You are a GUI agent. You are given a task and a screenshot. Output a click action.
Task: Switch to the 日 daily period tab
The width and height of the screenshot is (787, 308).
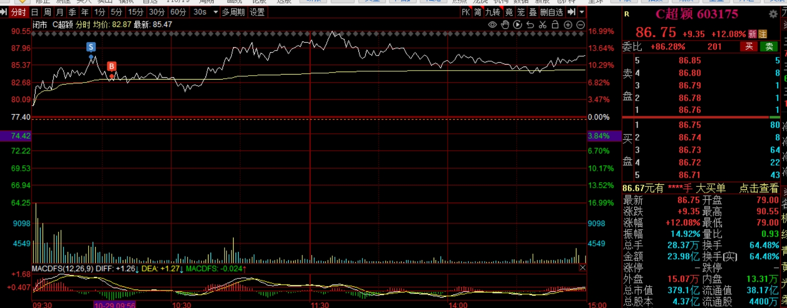tap(35, 12)
